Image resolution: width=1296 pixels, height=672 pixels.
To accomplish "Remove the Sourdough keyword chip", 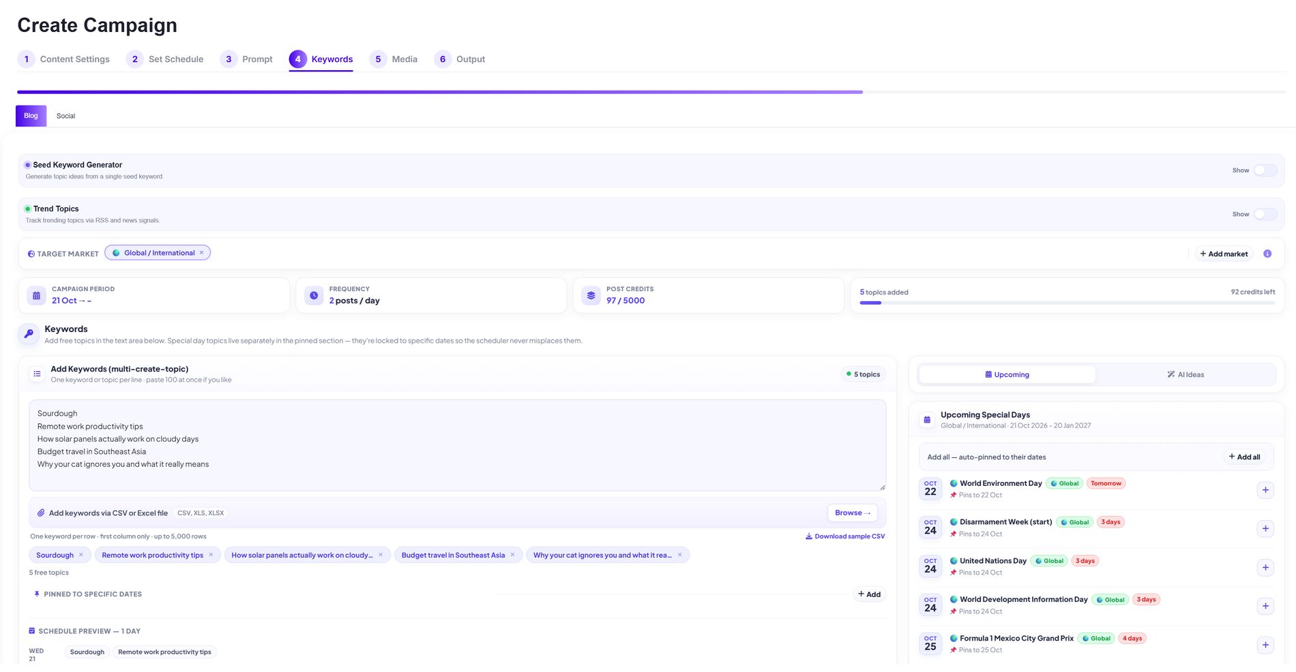I will pyautogui.click(x=81, y=555).
